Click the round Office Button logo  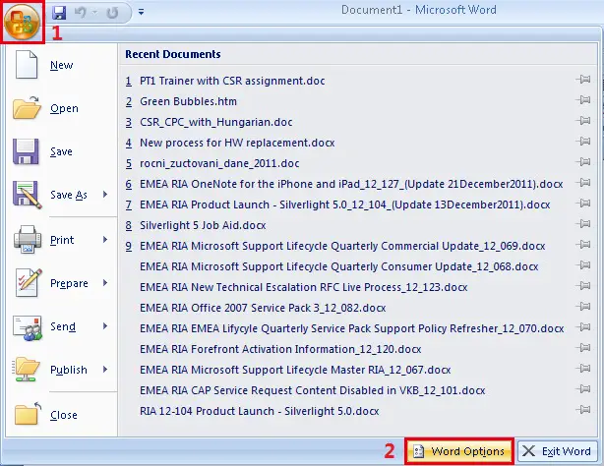coord(22,22)
